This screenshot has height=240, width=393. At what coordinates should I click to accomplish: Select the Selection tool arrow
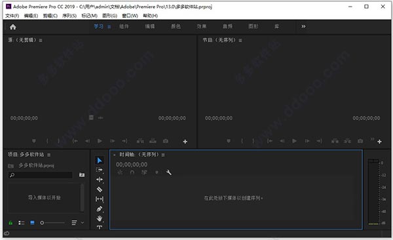(x=100, y=161)
